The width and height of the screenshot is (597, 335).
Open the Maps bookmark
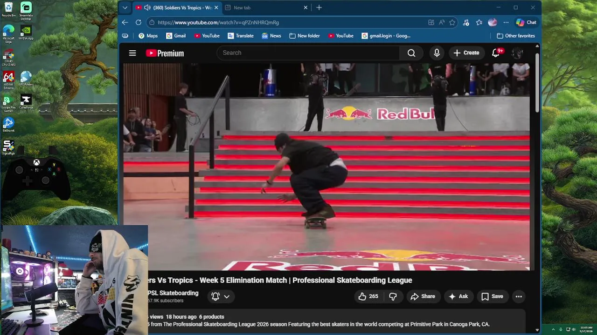[148, 36]
